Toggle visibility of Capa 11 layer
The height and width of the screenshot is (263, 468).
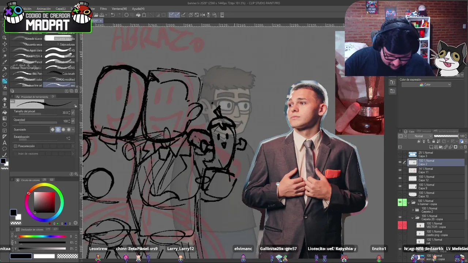(x=400, y=171)
